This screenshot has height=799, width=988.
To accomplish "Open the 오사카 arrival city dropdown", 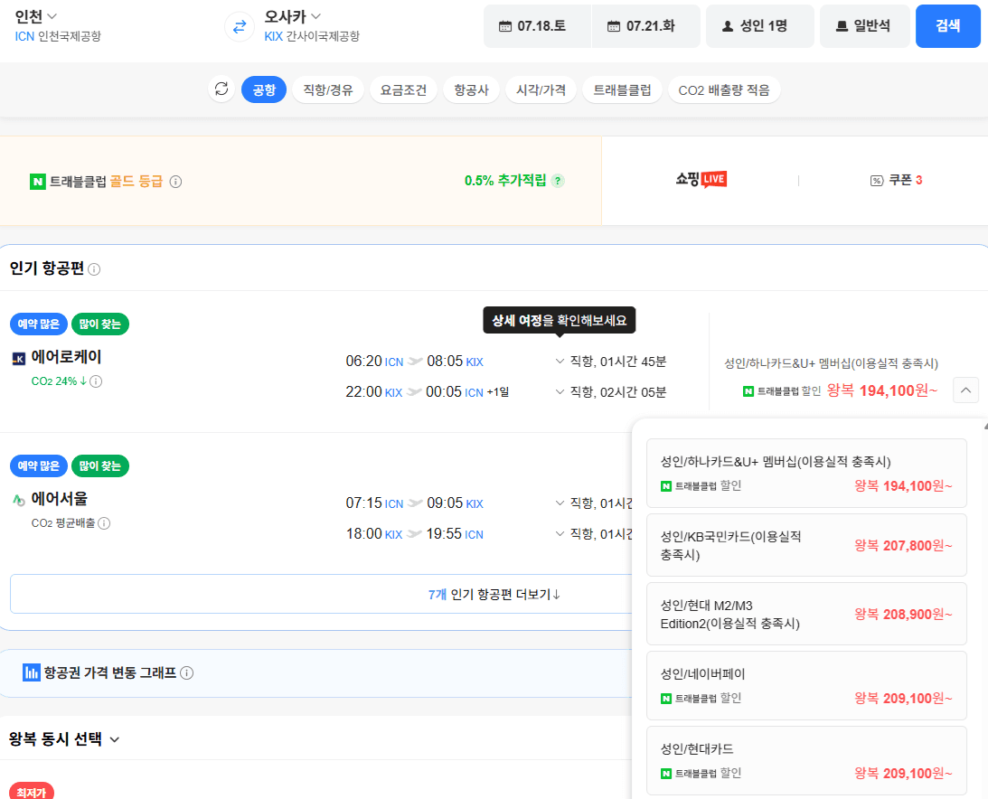I will (292, 16).
